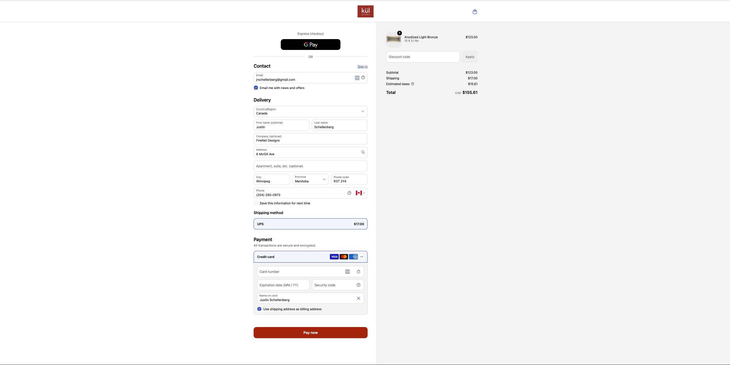Click the Pay now button
Screen dimensions: 730x365
310,332
